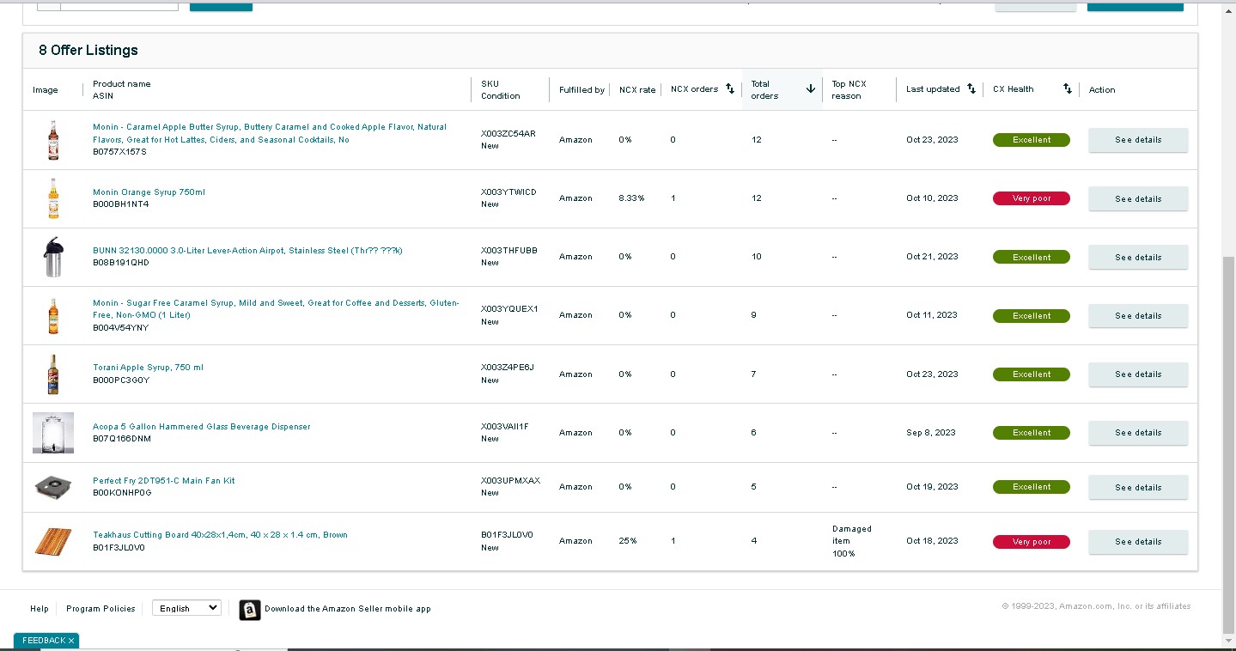This screenshot has width=1236, height=651.
Task: See details for Monin Caramel Apple Butter Syrup
Action: [1138, 140]
